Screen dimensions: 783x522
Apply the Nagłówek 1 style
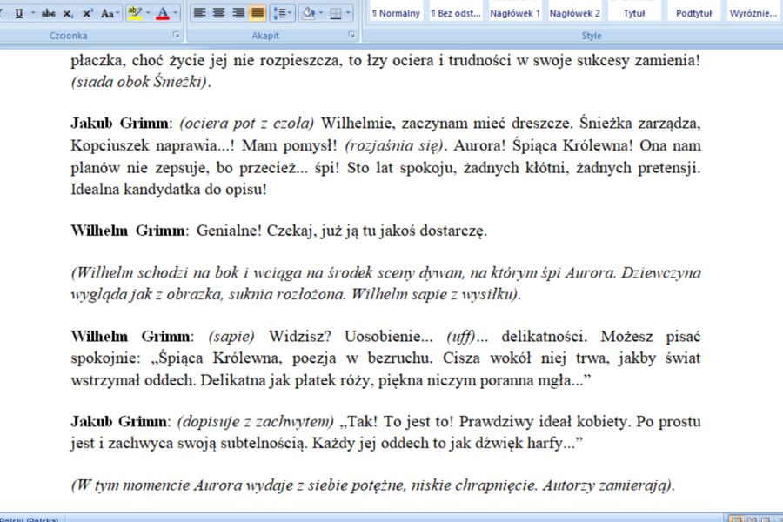click(515, 13)
